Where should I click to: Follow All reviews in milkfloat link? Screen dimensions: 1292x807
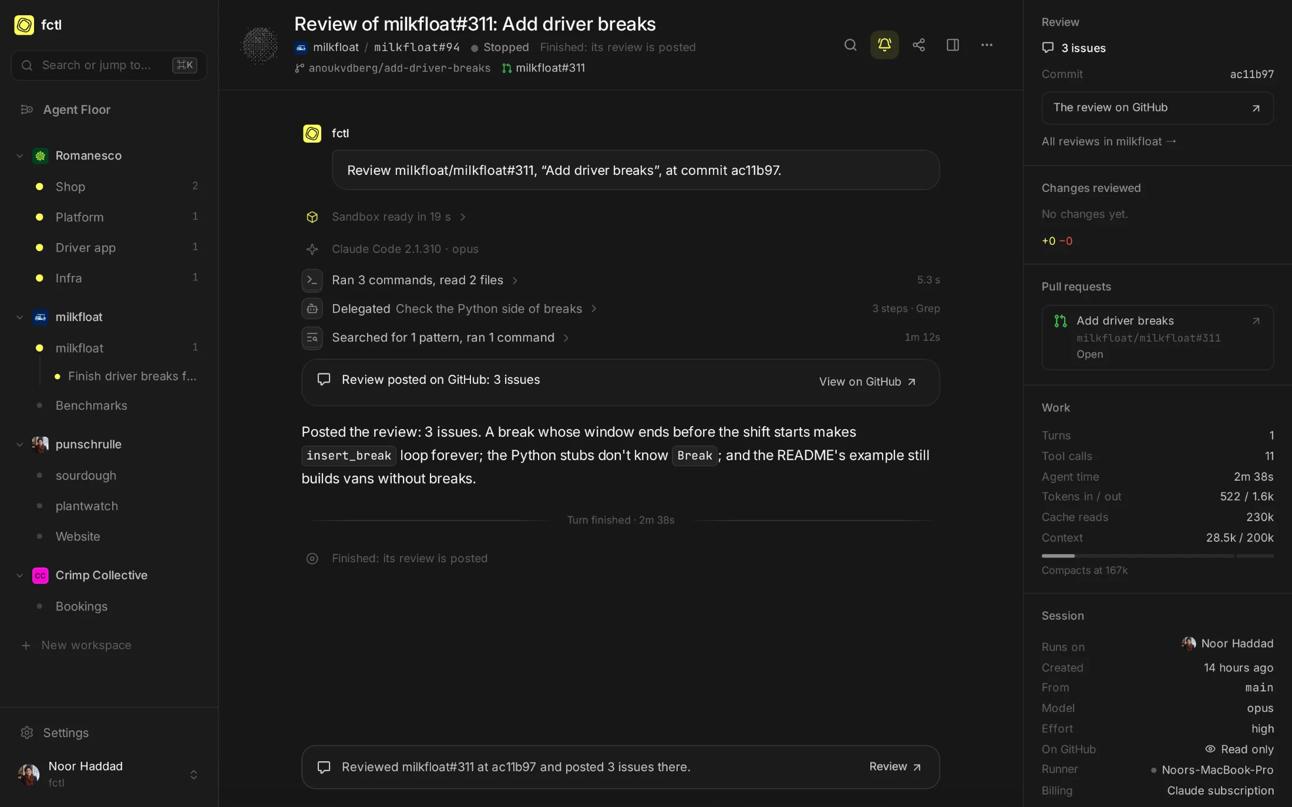(x=1109, y=141)
